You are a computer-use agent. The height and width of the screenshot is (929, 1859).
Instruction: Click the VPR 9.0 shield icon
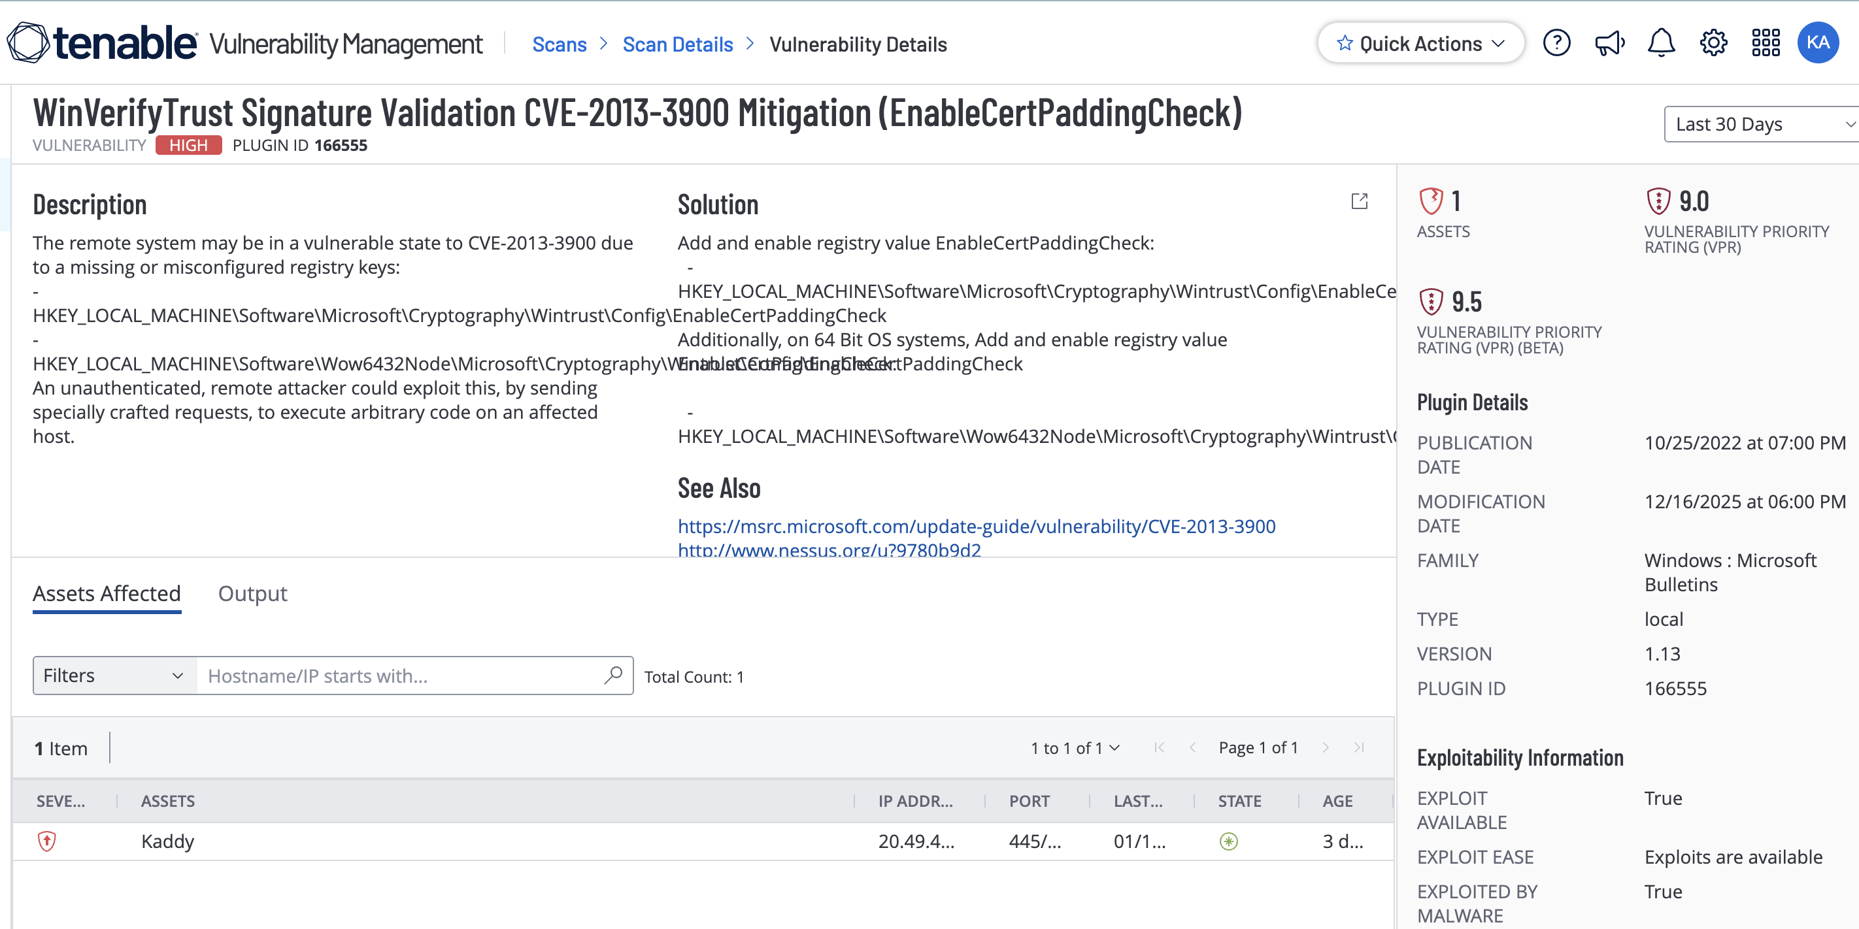pos(1658,201)
